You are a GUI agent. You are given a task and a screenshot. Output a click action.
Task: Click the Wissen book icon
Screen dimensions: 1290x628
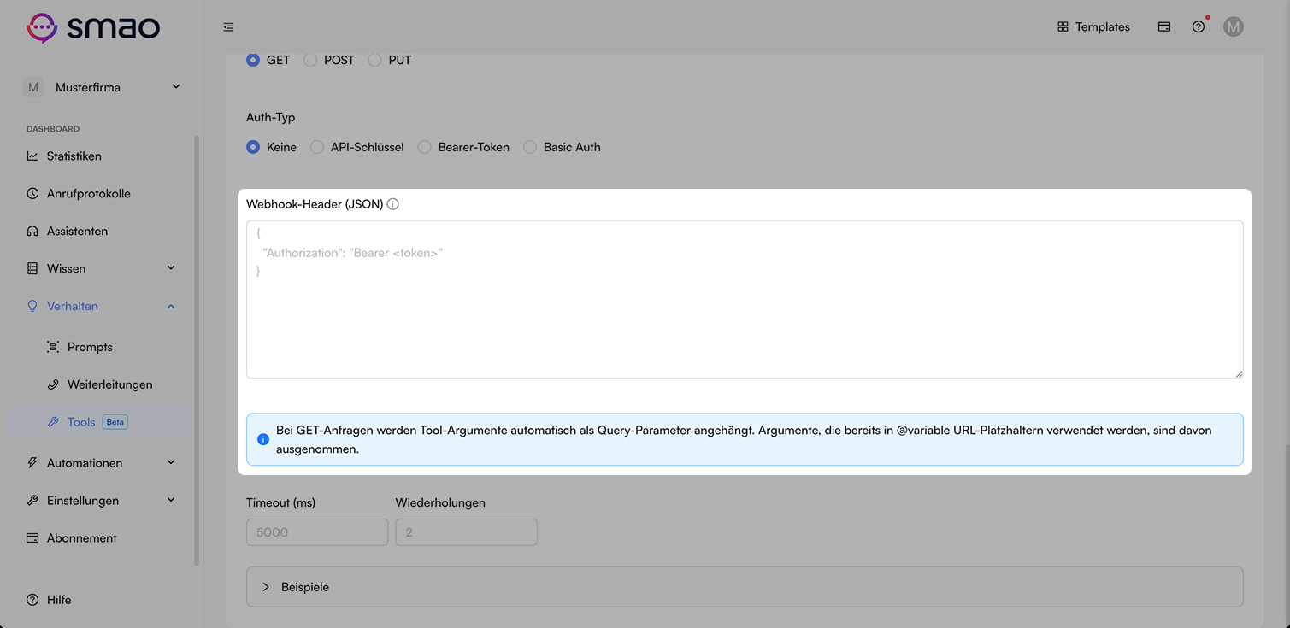pyautogui.click(x=32, y=268)
